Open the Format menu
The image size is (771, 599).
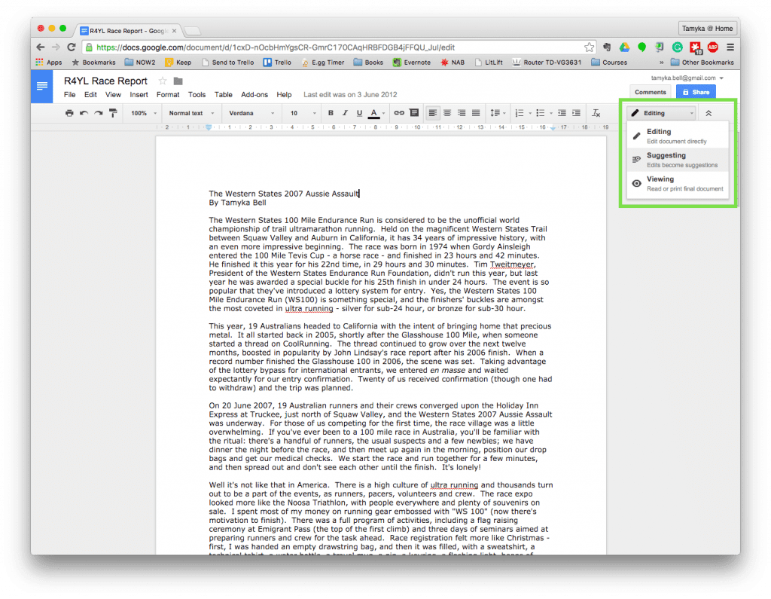168,94
